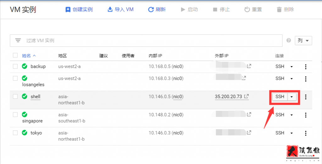Click green status icon for tokyo
Screen dimensions: 322x164
point(25,133)
